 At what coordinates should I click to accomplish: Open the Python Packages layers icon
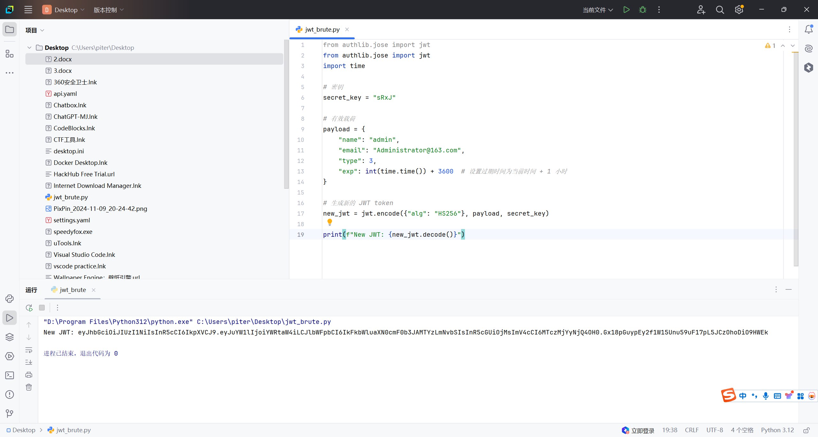[x=10, y=337]
